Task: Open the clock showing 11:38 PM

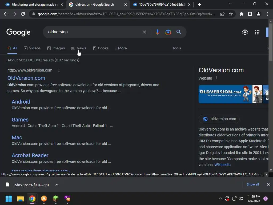Action: point(254,199)
